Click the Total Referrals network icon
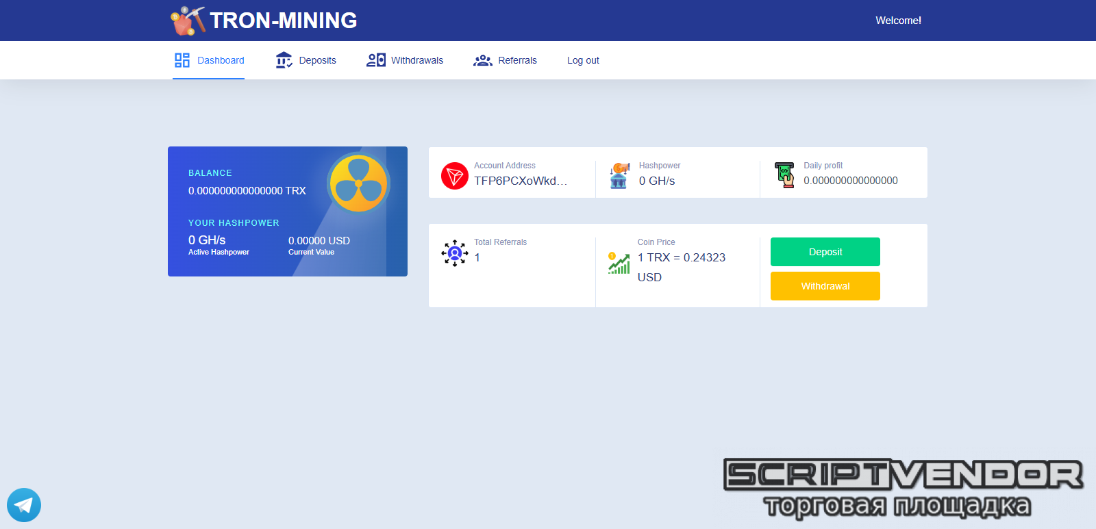Screen dimensions: 1096x529 tap(454, 253)
